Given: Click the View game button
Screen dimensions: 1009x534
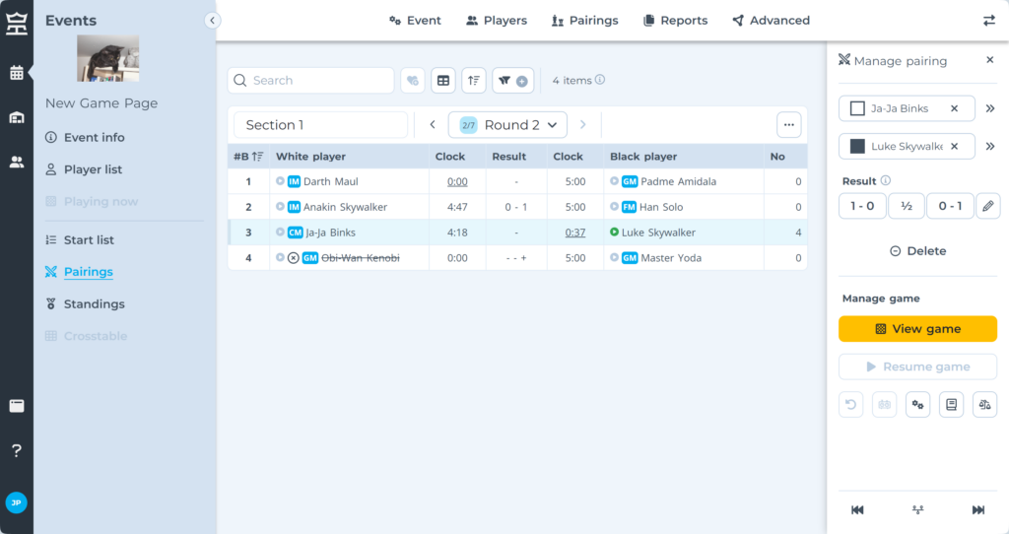Looking at the screenshot, I should [x=917, y=329].
